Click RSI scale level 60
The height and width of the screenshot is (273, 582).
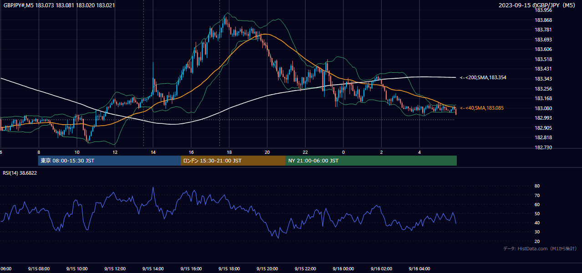point(537,204)
